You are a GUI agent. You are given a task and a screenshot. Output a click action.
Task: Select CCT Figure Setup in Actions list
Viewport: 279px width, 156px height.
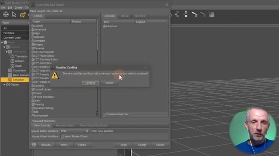click(44, 56)
